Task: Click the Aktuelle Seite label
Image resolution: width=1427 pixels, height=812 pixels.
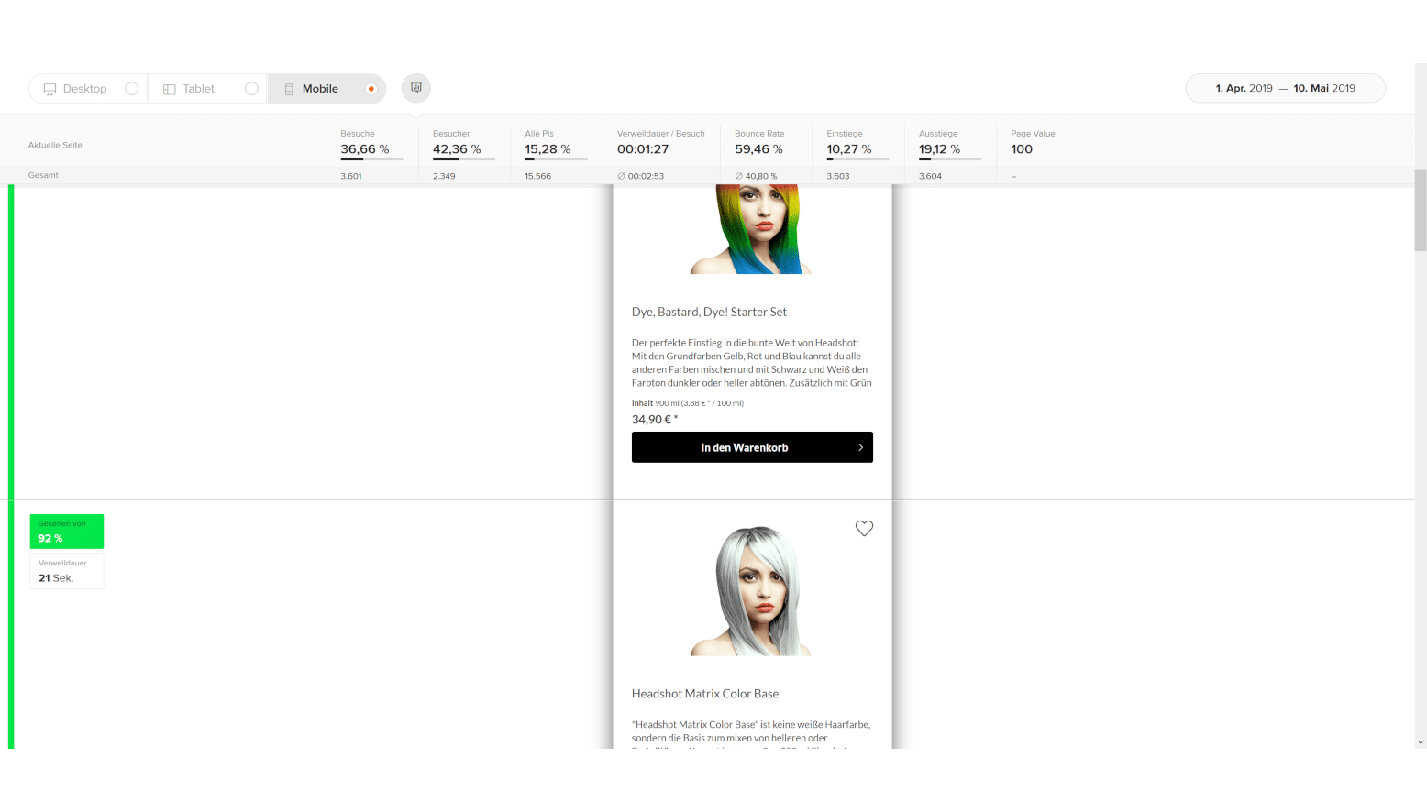Action: coord(55,145)
